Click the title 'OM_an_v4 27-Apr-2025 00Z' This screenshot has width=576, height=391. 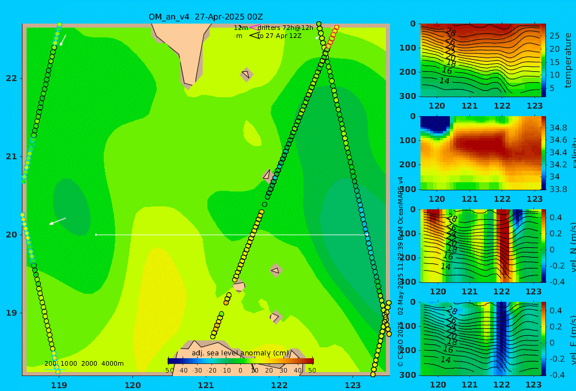click(206, 17)
